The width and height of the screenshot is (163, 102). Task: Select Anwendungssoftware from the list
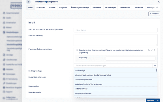pos(115,80)
